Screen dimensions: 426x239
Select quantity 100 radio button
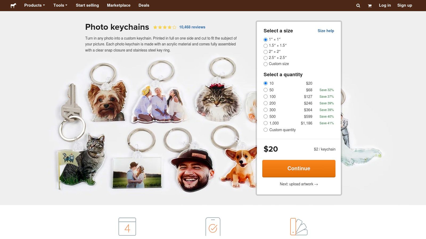click(x=265, y=97)
